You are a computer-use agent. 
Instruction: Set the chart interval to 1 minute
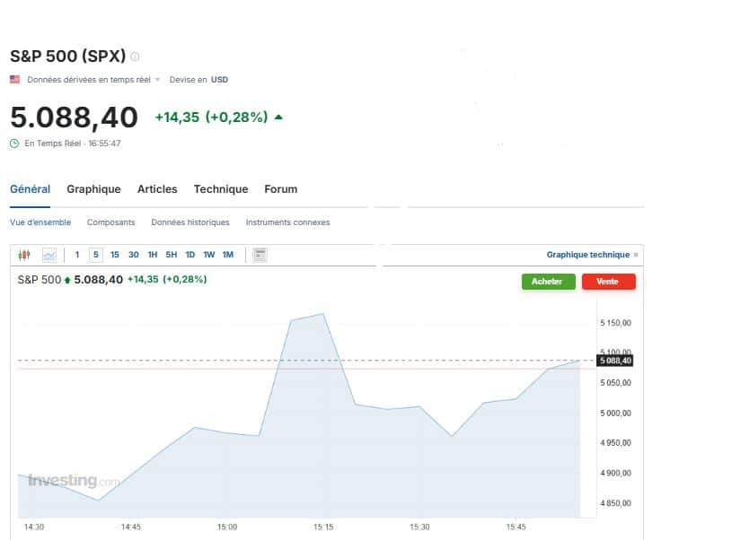click(77, 255)
